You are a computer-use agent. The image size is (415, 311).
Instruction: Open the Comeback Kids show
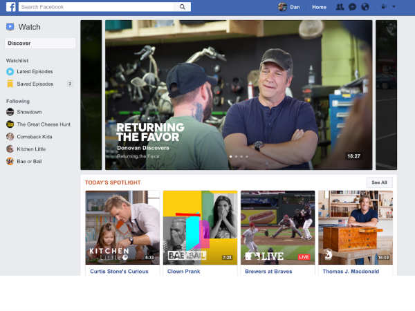[35, 136]
